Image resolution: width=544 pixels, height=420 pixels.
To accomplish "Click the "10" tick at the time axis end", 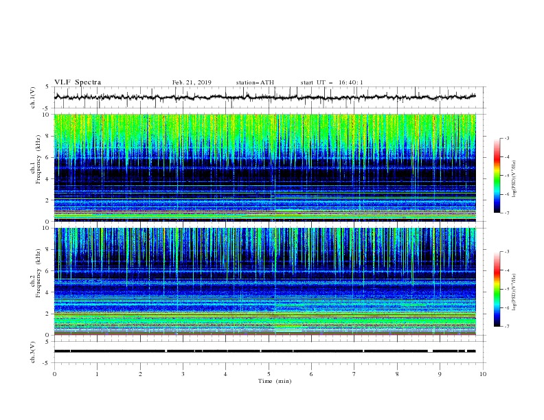I will 483,374.
